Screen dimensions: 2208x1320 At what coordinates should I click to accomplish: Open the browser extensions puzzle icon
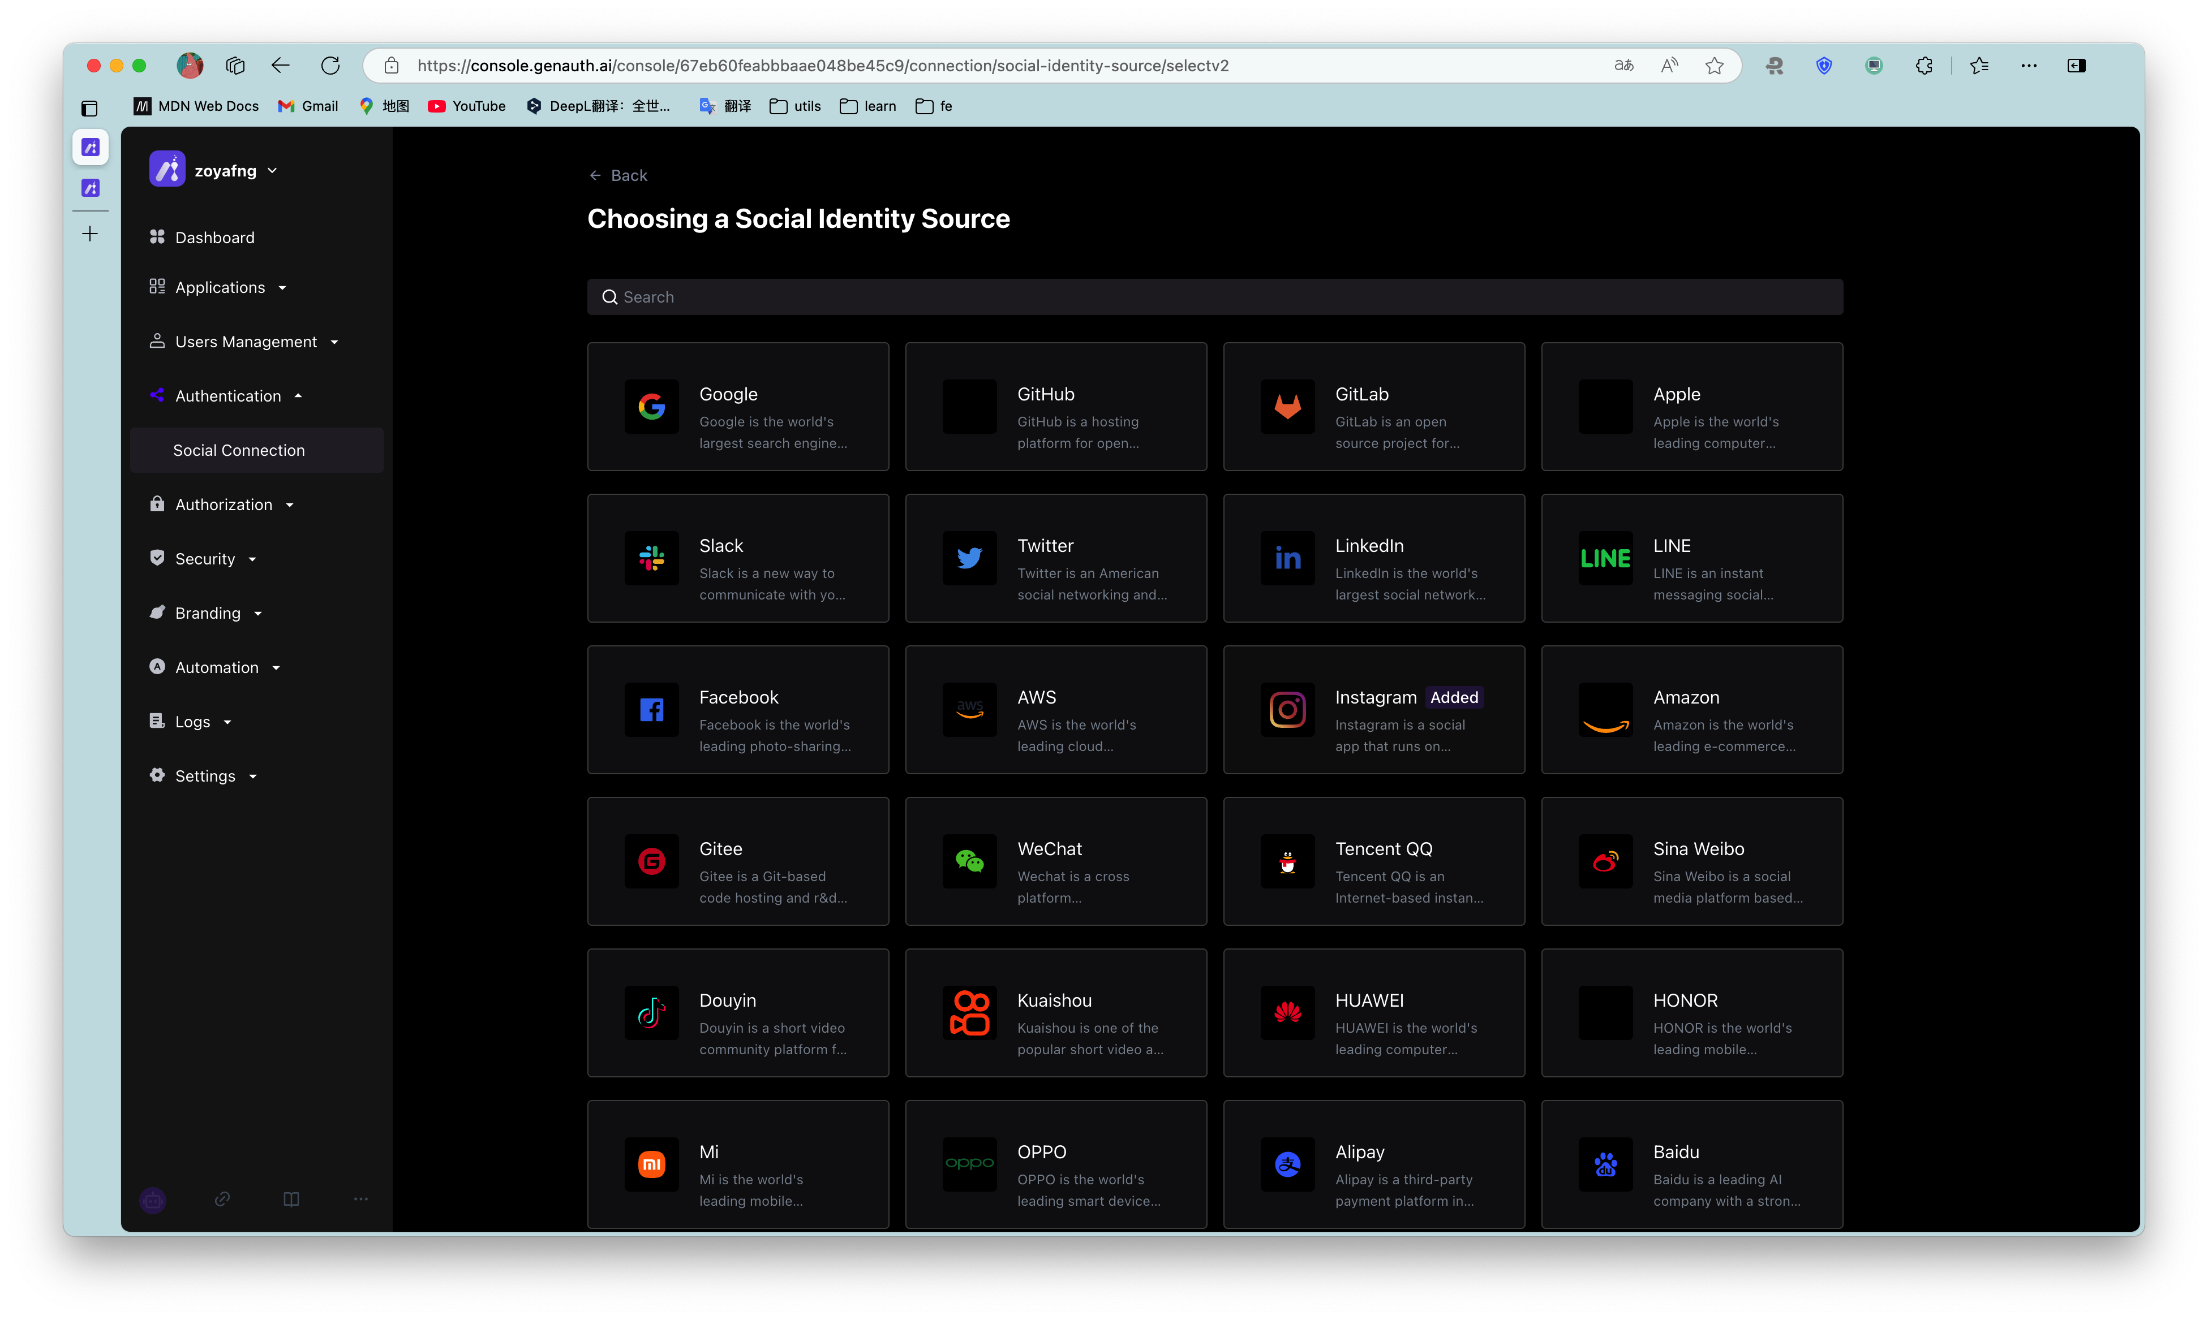pos(1924,65)
